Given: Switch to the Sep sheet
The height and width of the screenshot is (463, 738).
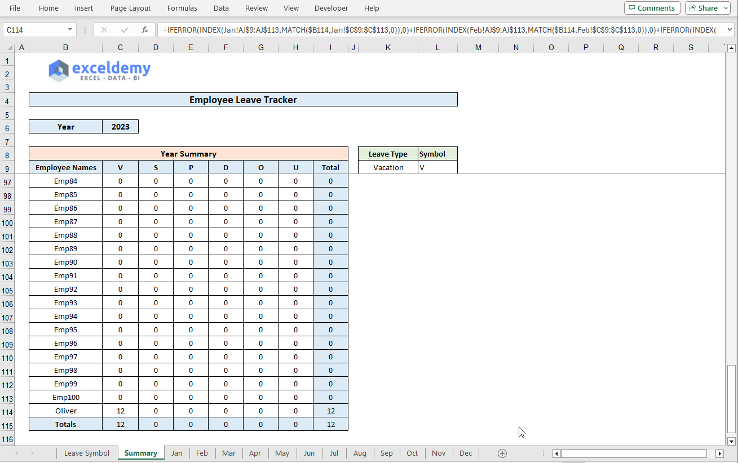Looking at the screenshot, I should pyautogui.click(x=386, y=453).
